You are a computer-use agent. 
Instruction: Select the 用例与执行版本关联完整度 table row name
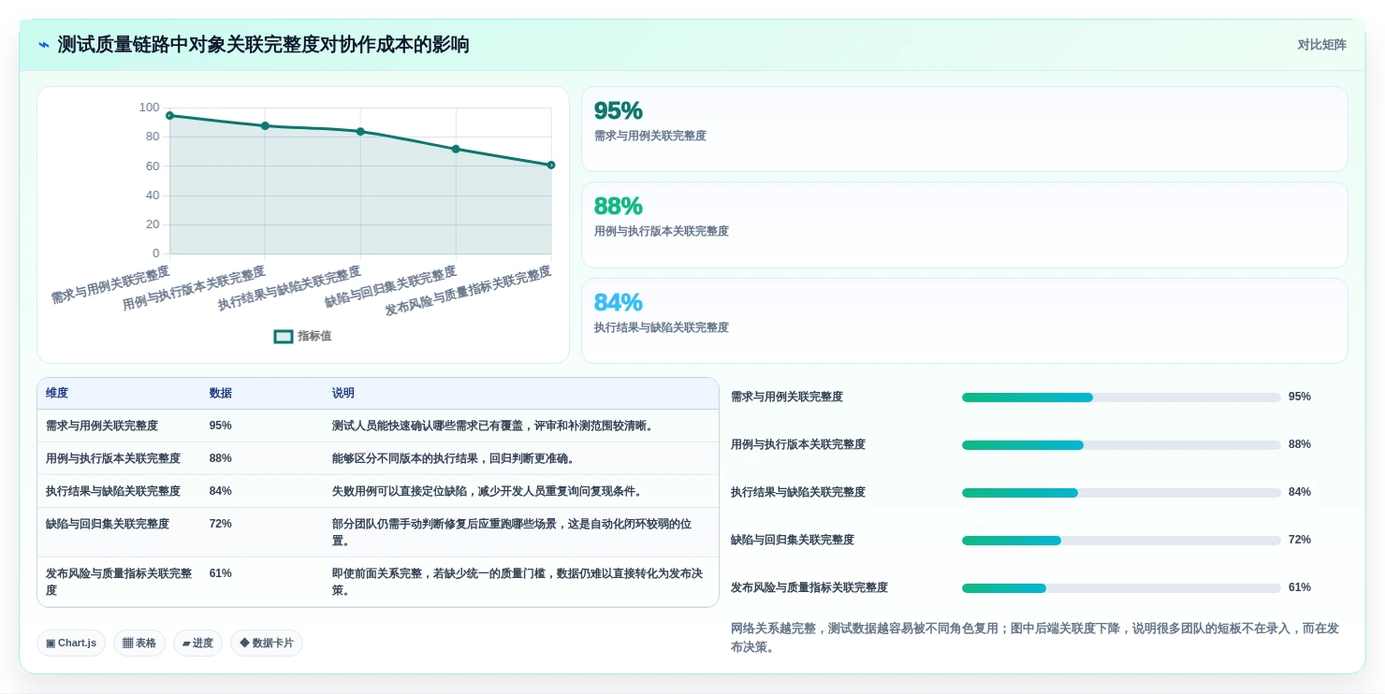click(113, 458)
